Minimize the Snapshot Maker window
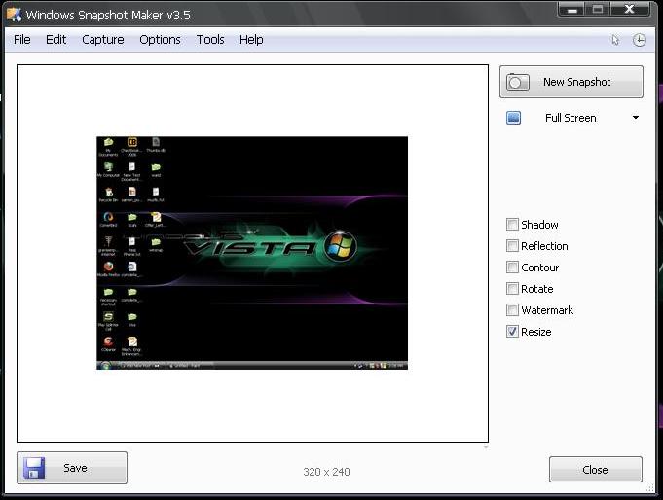Image resolution: width=663 pixels, height=500 pixels. click(x=572, y=10)
